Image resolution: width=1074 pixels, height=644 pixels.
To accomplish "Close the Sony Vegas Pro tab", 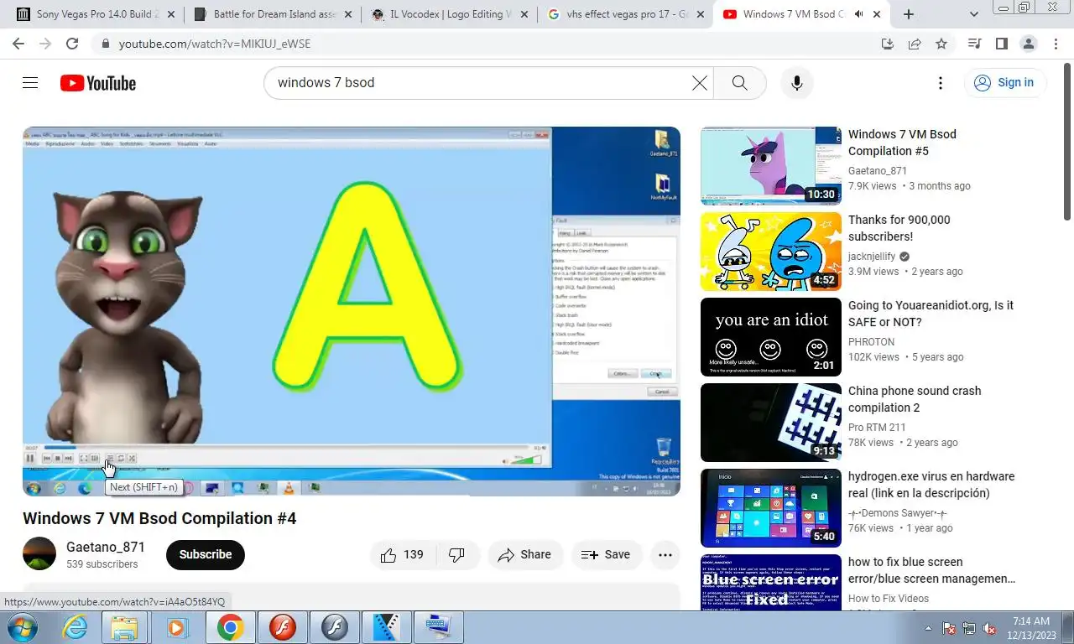I will (x=171, y=14).
